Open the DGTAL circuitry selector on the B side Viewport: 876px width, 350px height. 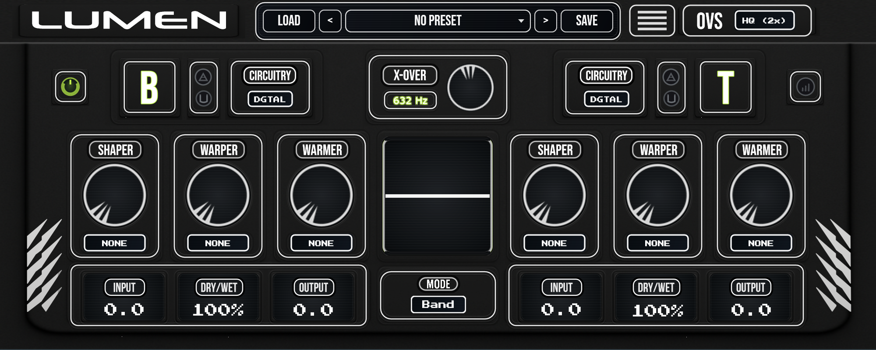pyautogui.click(x=270, y=99)
